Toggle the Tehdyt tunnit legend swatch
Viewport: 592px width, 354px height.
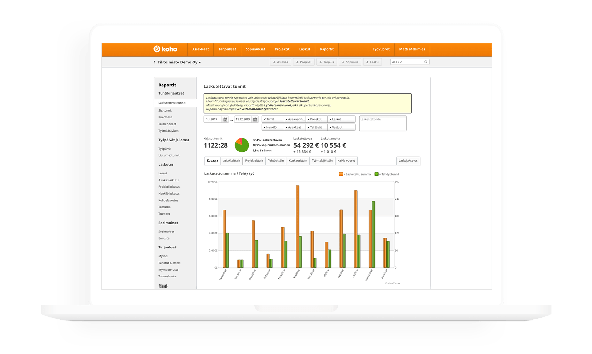377,174
